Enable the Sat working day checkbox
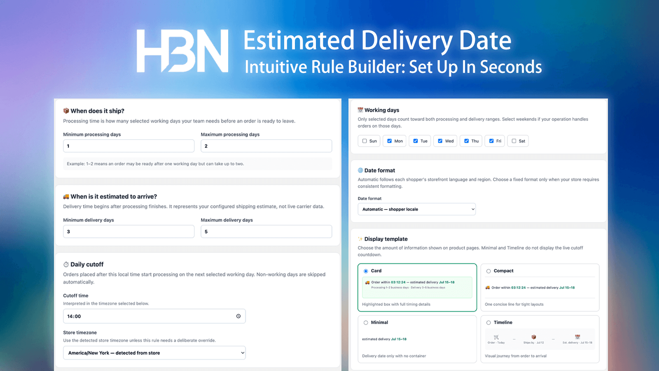Viewport: 659px width, 371px height. point(514,141)
